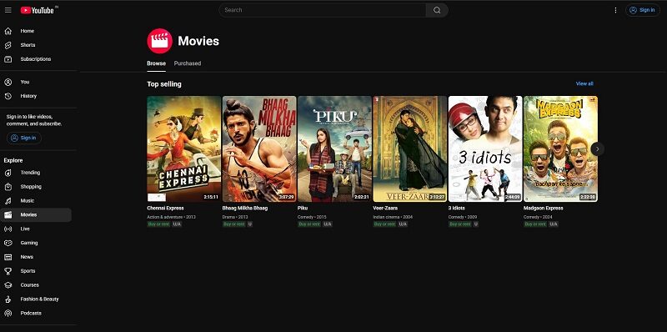Click the Subscriptions icon in sidebar
The width and height of the screenshot is (667, 332).
8,59
